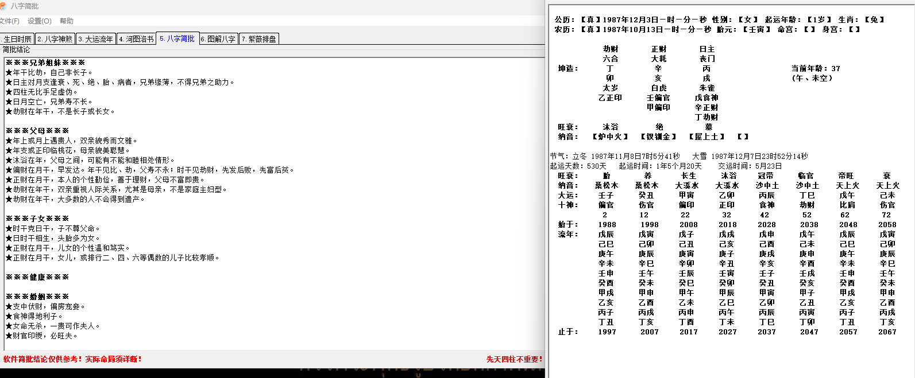Open the 设置(O) menu
This screenshot has height=378, width=915.
pyautogui.click(x=39, y=21)
